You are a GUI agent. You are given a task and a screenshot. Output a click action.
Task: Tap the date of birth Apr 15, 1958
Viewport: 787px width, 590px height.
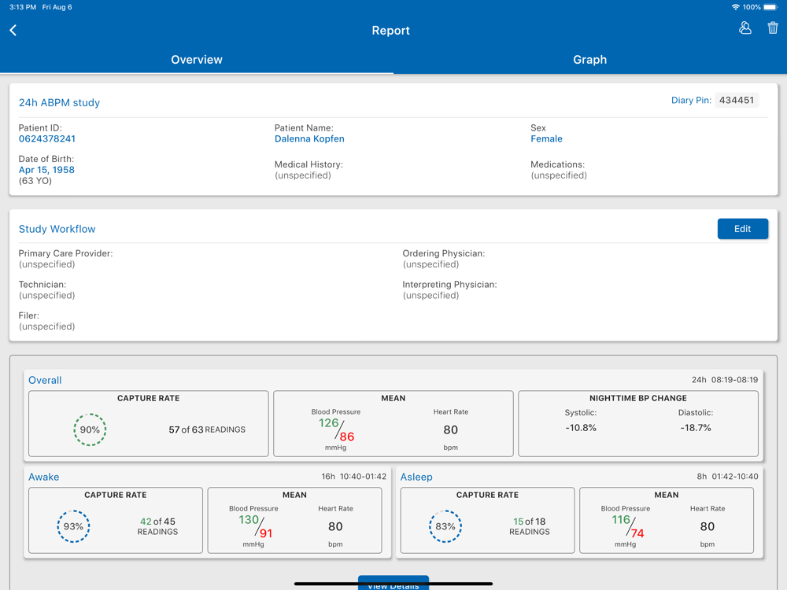(x=46, y=170)
